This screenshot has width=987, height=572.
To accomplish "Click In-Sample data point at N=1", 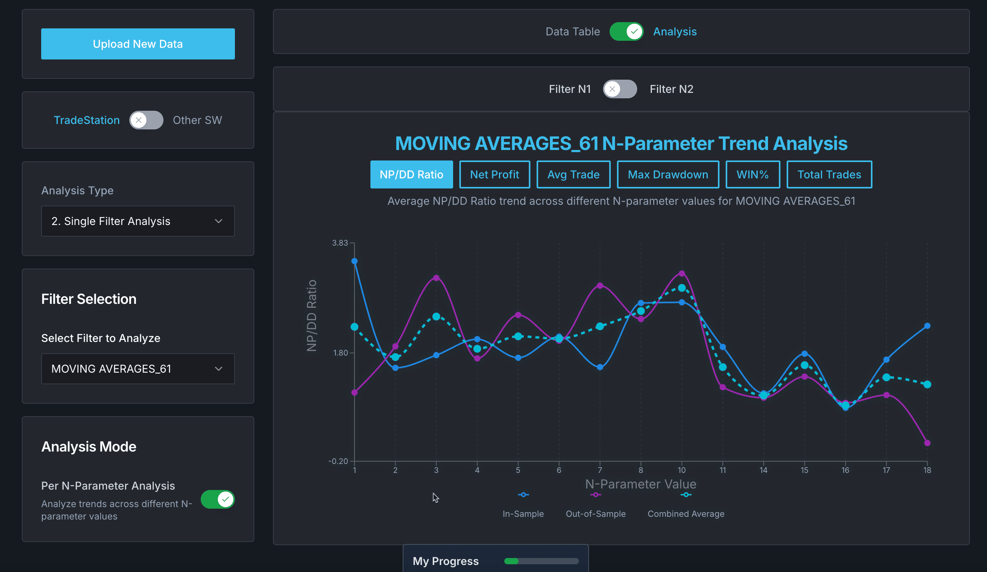I will 354,261.
